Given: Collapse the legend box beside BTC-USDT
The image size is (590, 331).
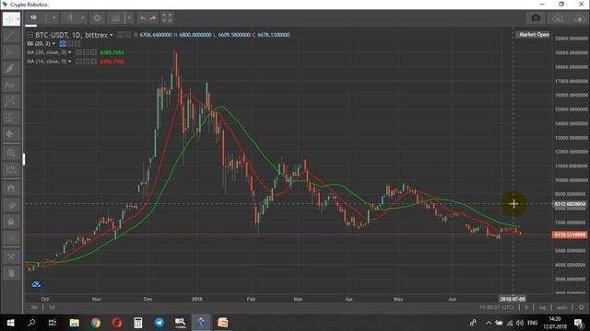Looking at the screenshot, I should point(29,35).
